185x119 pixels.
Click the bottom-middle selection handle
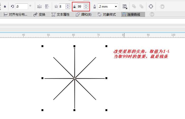pyautogui.click(x=74, y=110)
